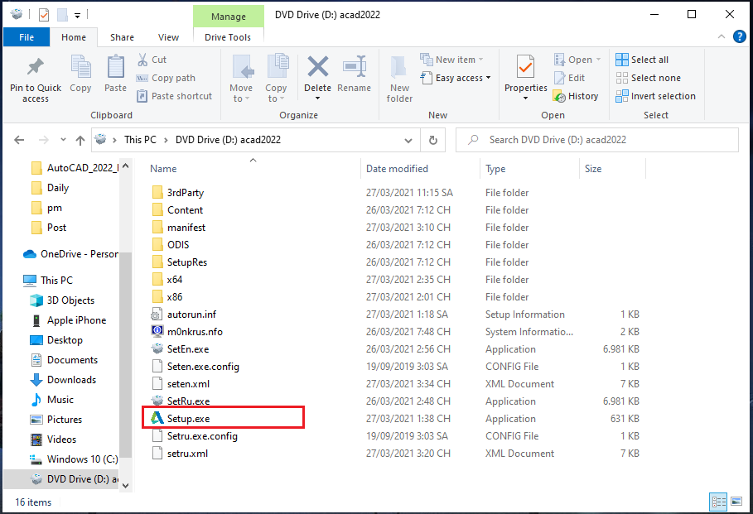
Task: Open the recent locations dropdown arrow
Action: (63, 140)
